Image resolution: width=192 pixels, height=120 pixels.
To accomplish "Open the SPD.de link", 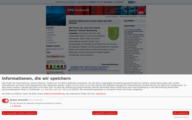I will point(143,17).
